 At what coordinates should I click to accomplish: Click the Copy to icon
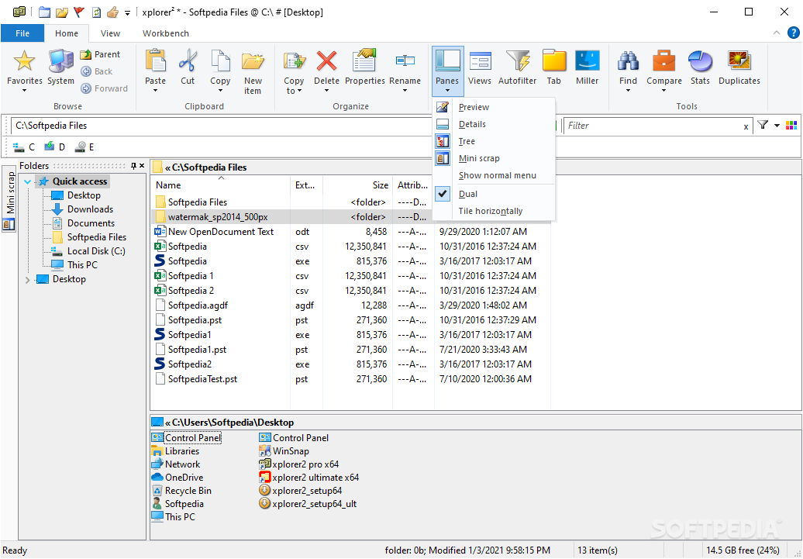(294, 61)
